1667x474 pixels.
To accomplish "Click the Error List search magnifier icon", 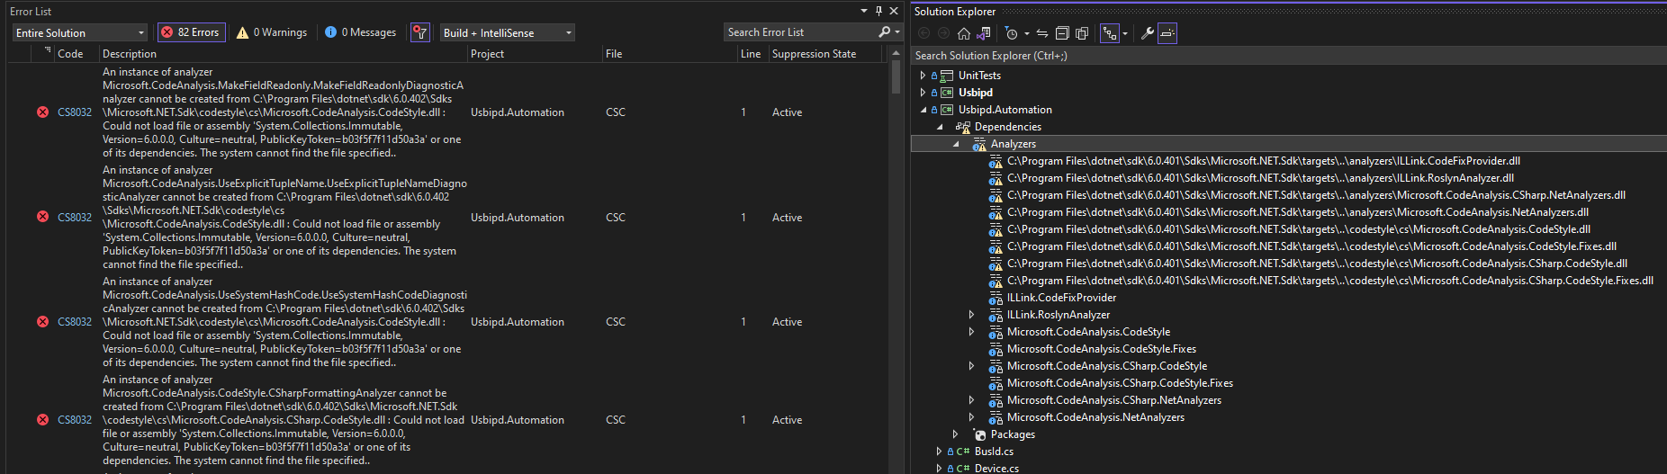I will pyautogui.click(x=885, y=32).
